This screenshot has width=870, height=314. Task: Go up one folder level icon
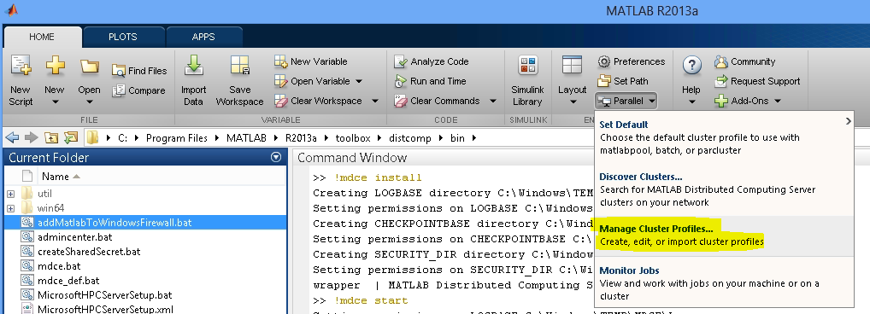point(51,138)
